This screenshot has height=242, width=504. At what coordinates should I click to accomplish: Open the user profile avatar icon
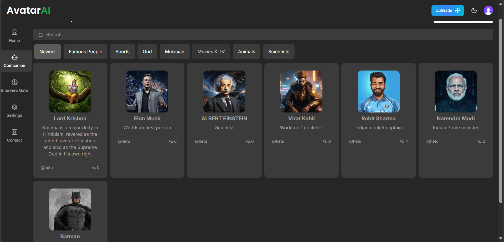[x=488, y=10]
